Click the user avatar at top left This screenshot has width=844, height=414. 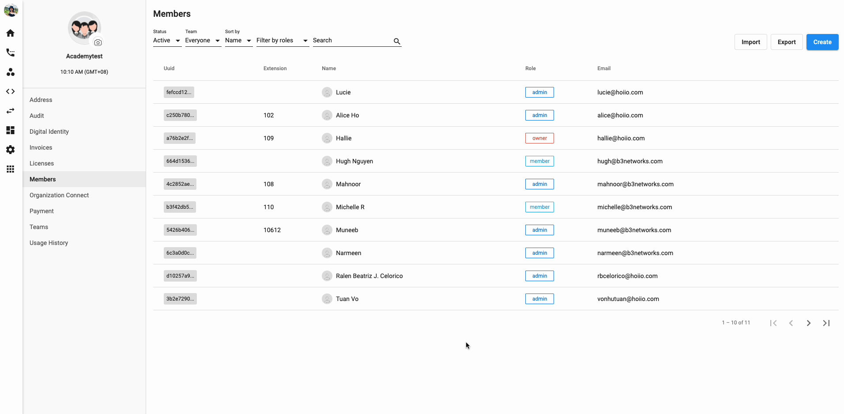[x=11, y=10]
